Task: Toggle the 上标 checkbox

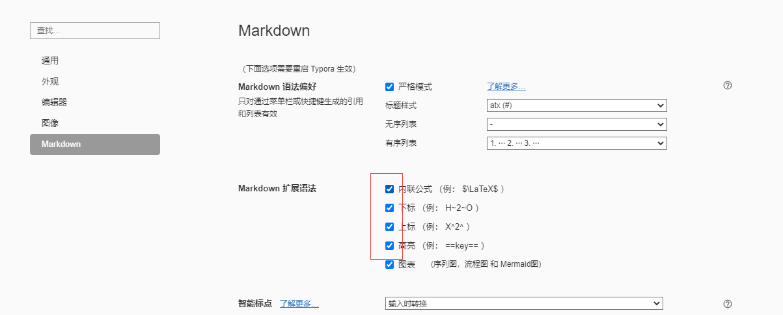Action: [389, 227]
